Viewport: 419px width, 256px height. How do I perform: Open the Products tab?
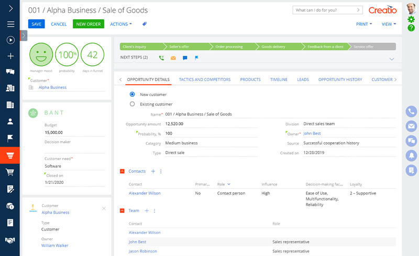point(250,79)
